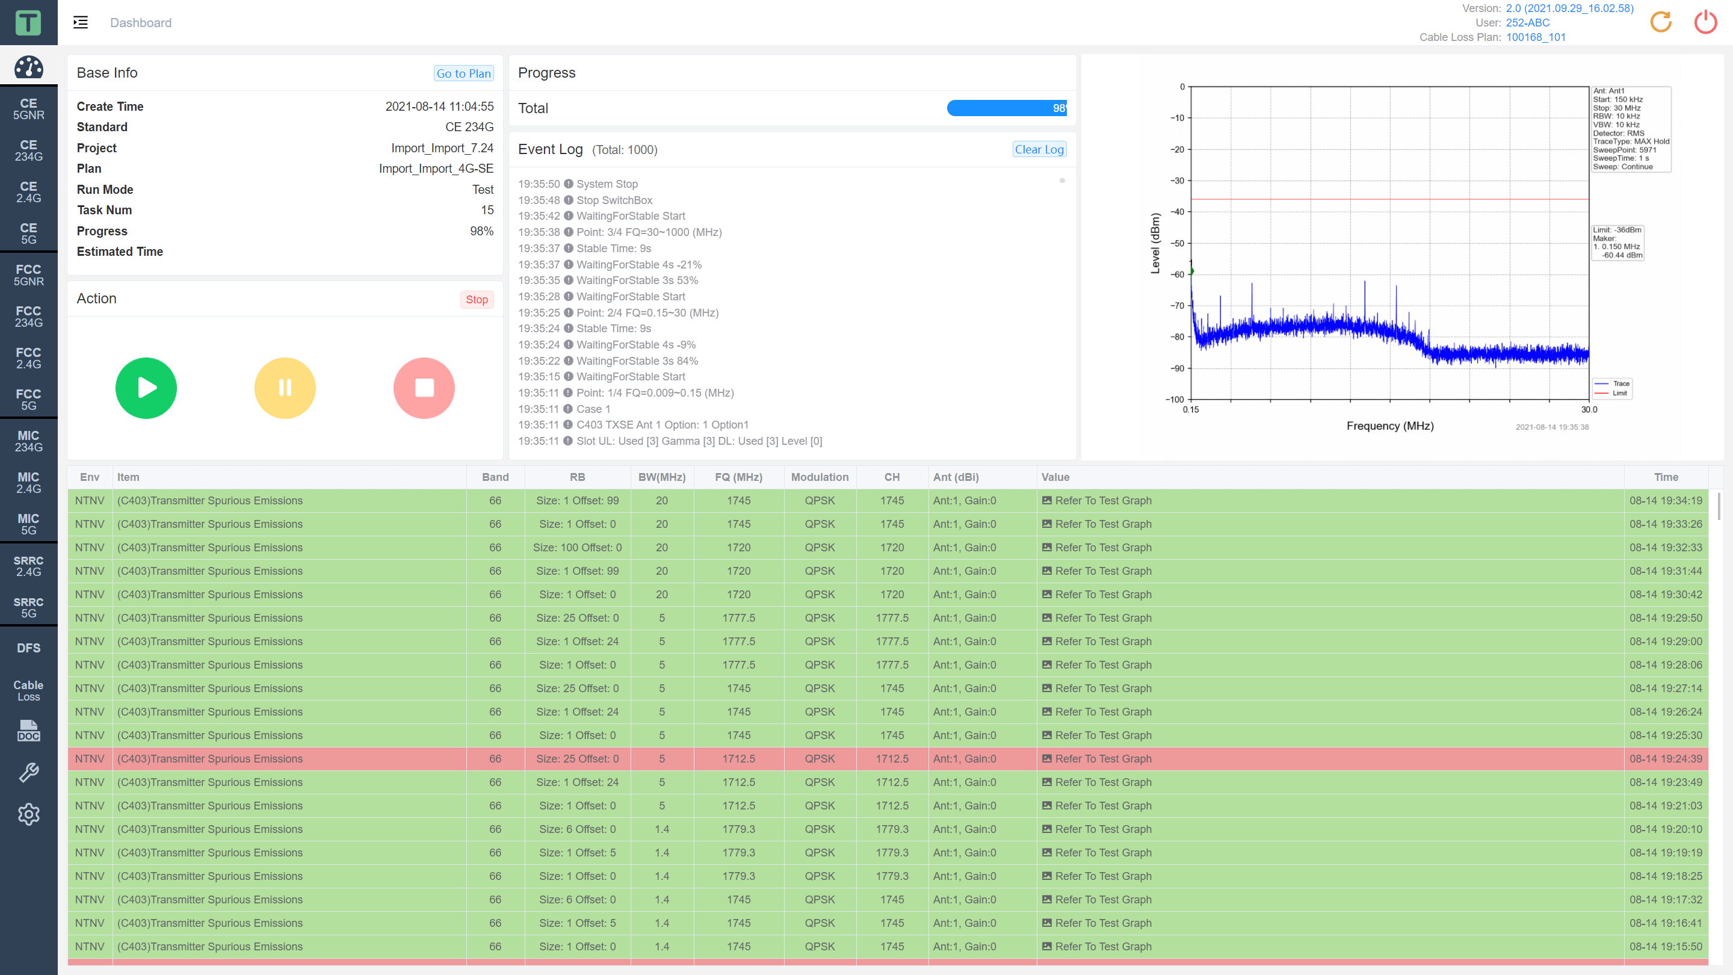Click Modulation column header
The width and height of the screenshot is (1733, 975).
tap(820, 477)
